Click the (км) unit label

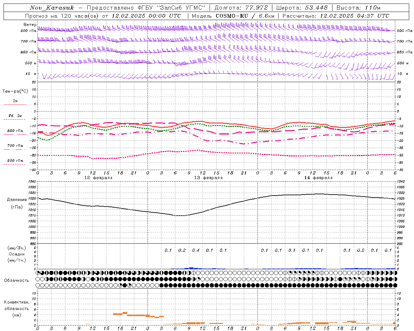point(16,315)
